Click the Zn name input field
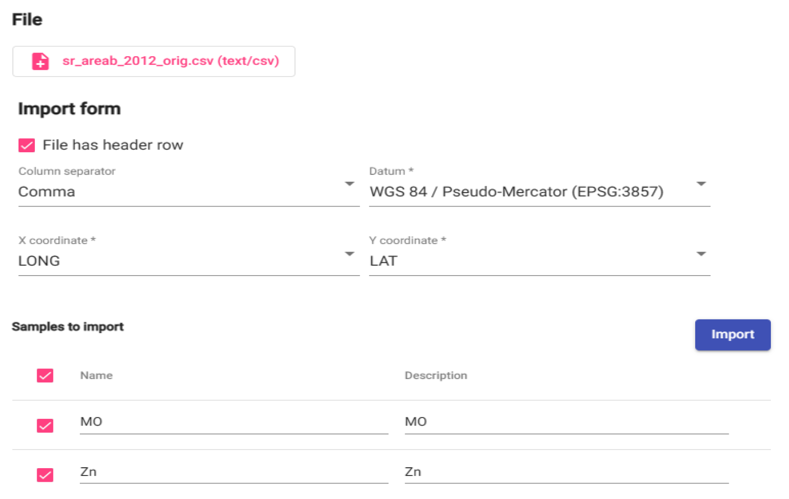This screenshot has height=499, width=789. click(x=233, y=472)
